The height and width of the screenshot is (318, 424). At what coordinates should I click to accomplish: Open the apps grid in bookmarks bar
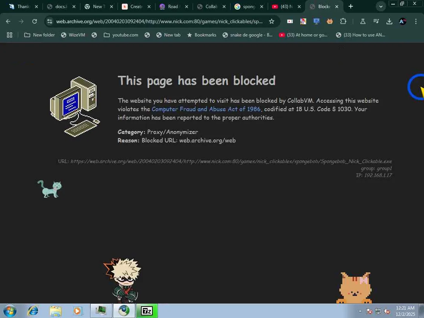click(10, 35)
